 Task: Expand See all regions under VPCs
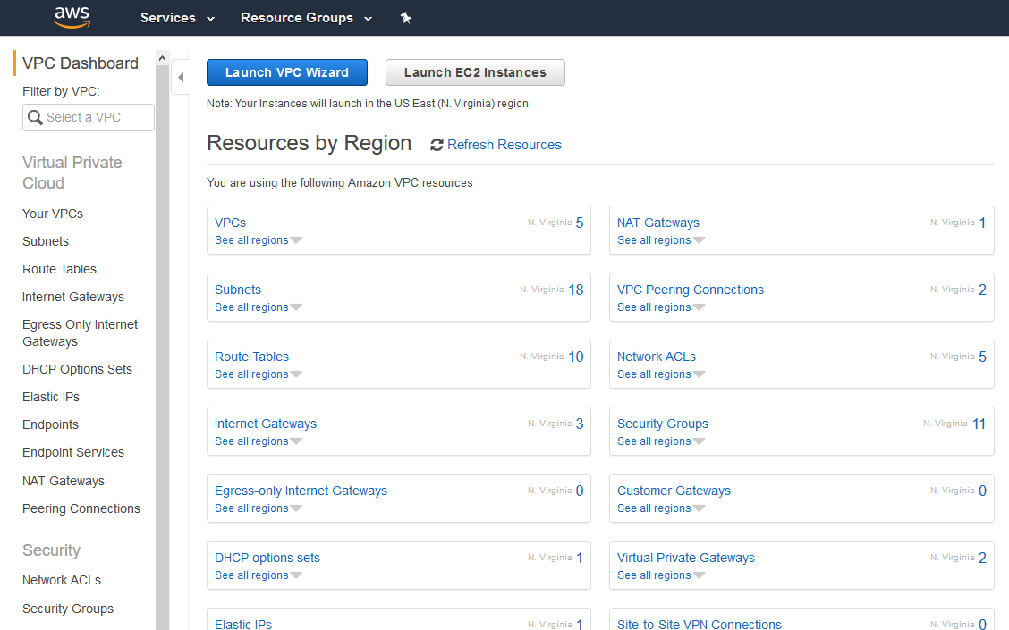click(258, 240)
